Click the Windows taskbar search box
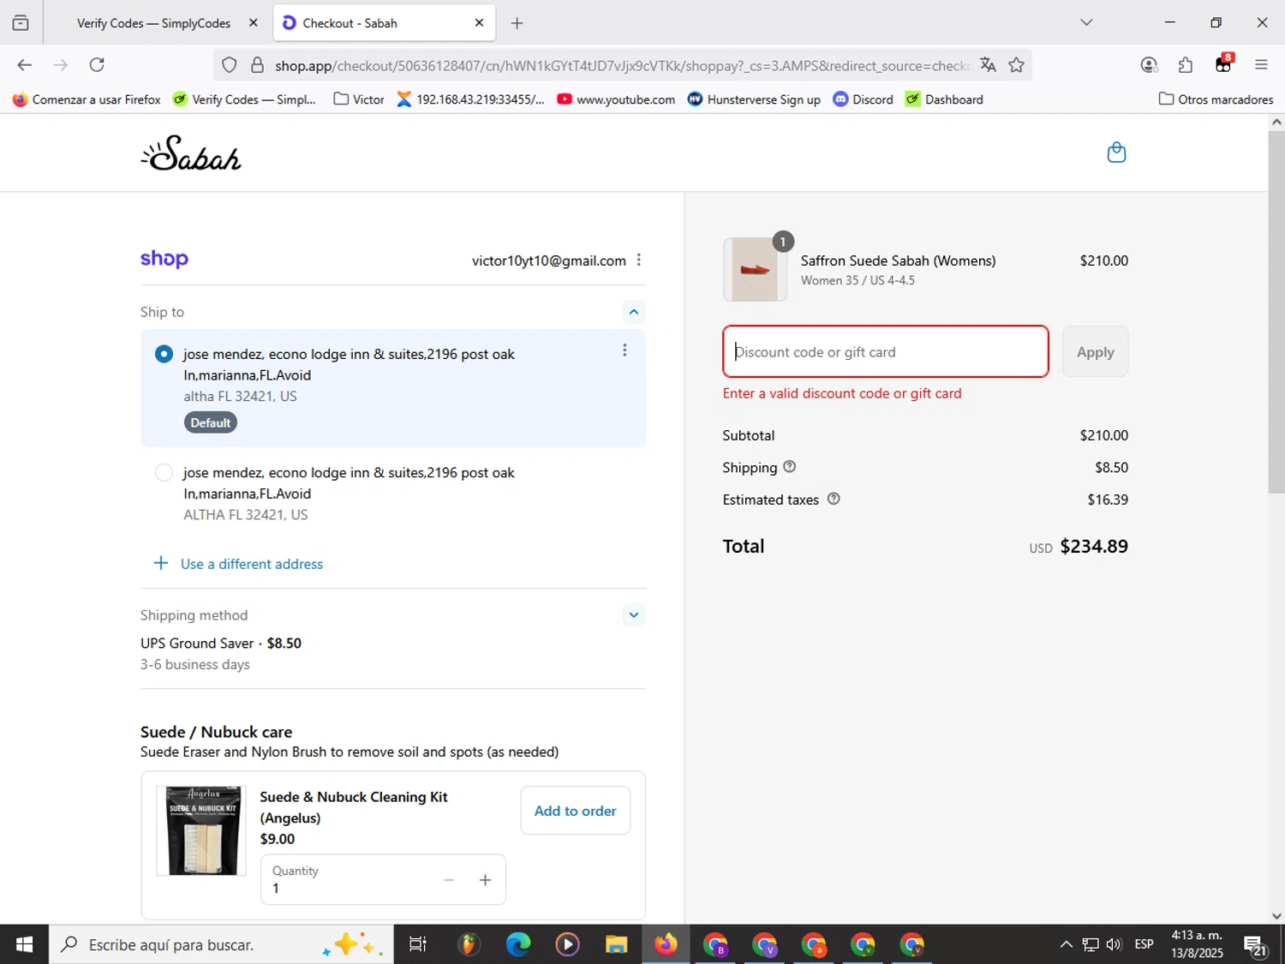The width and height of the screenshot is (1285, 964). (x=221, y=944)
